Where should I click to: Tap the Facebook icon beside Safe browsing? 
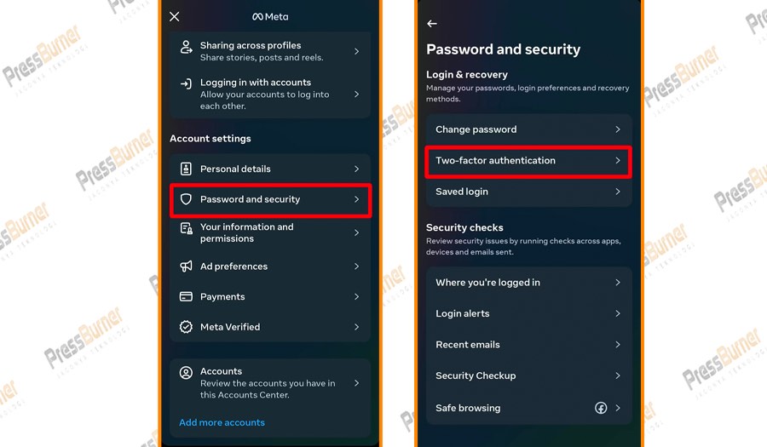pos(601,408)
